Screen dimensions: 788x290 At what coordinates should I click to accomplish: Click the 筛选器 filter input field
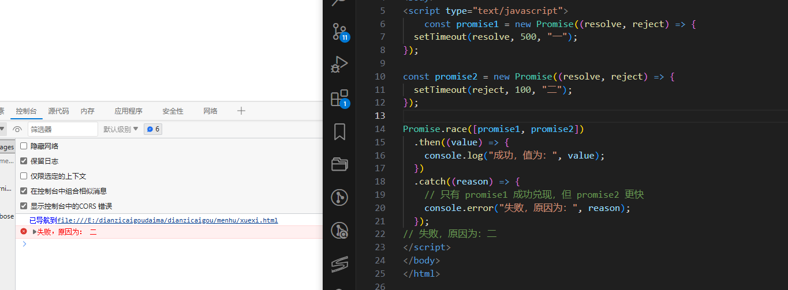[63, 129]
